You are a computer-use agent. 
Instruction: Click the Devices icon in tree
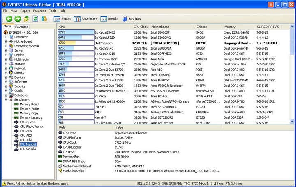pos(11,77)
